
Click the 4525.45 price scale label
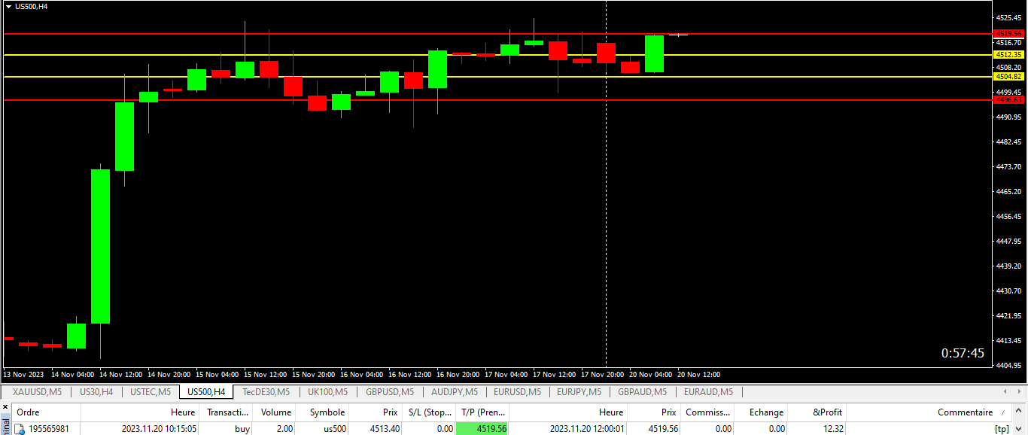click(1008, 17)
